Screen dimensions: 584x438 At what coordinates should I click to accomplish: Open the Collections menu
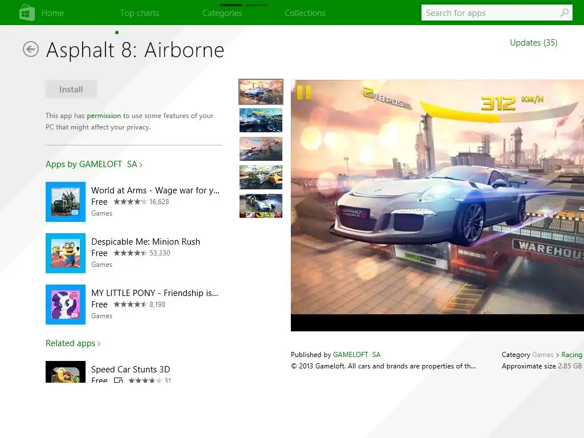coord(305,13)
